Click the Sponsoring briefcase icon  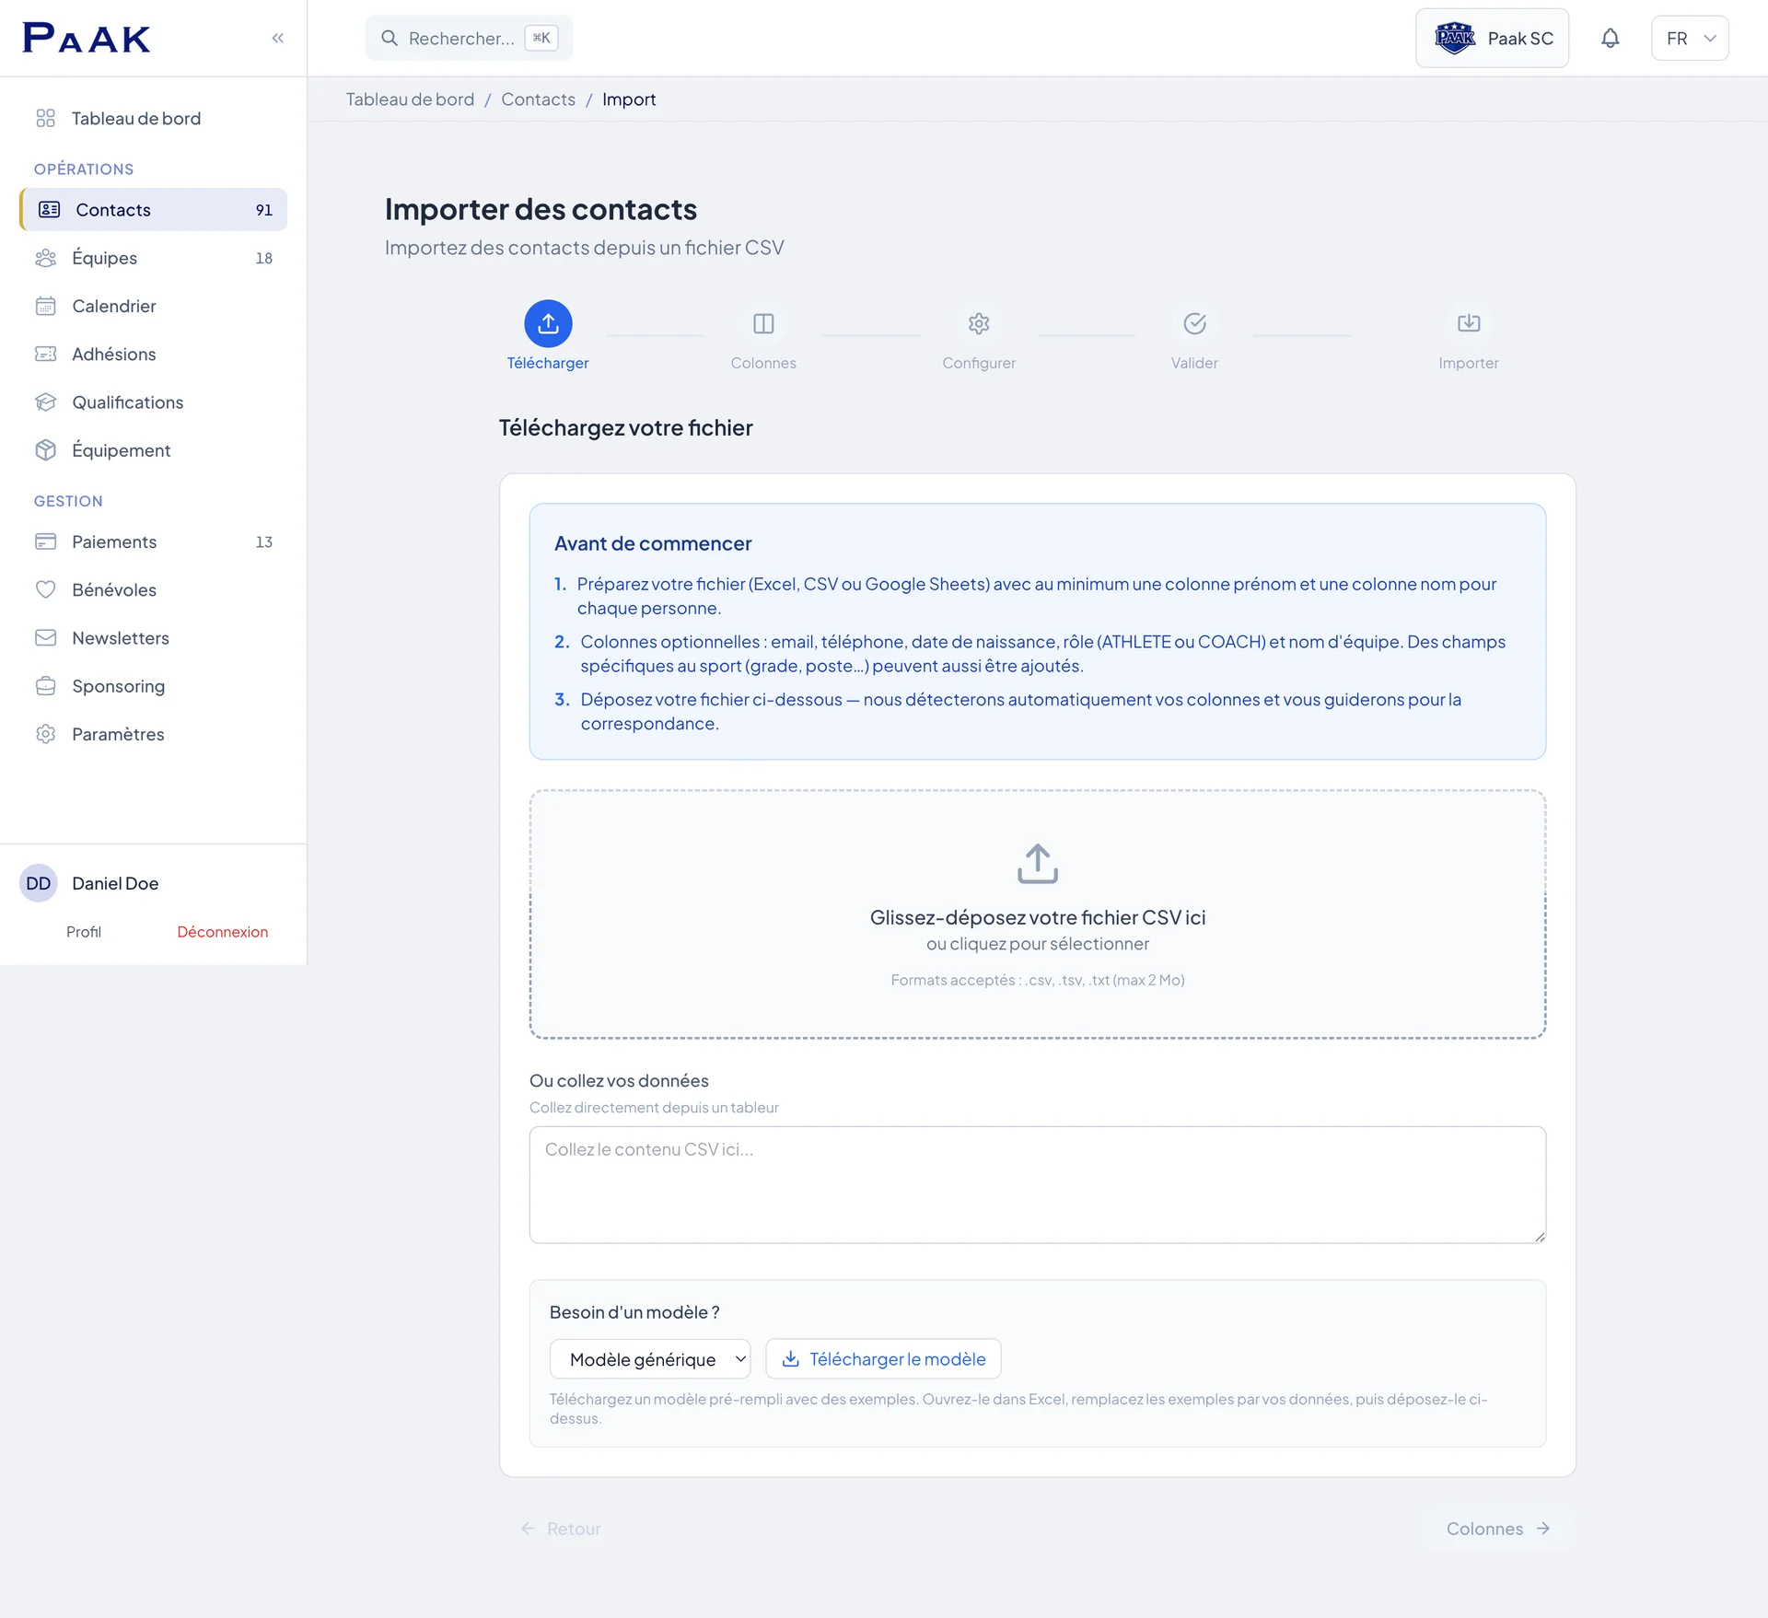(45, 686)
